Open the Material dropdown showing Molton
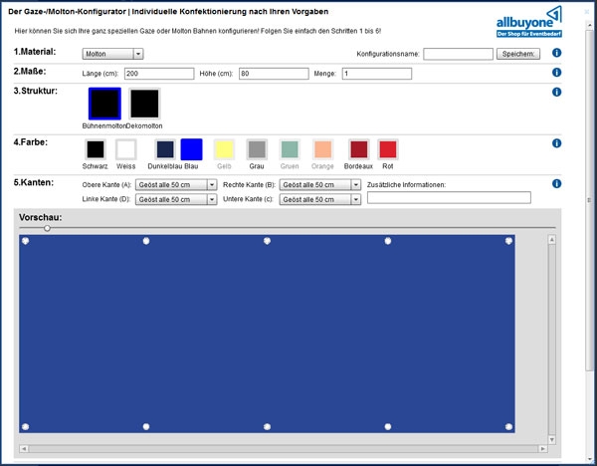597x466 pixels. [112, 54]
